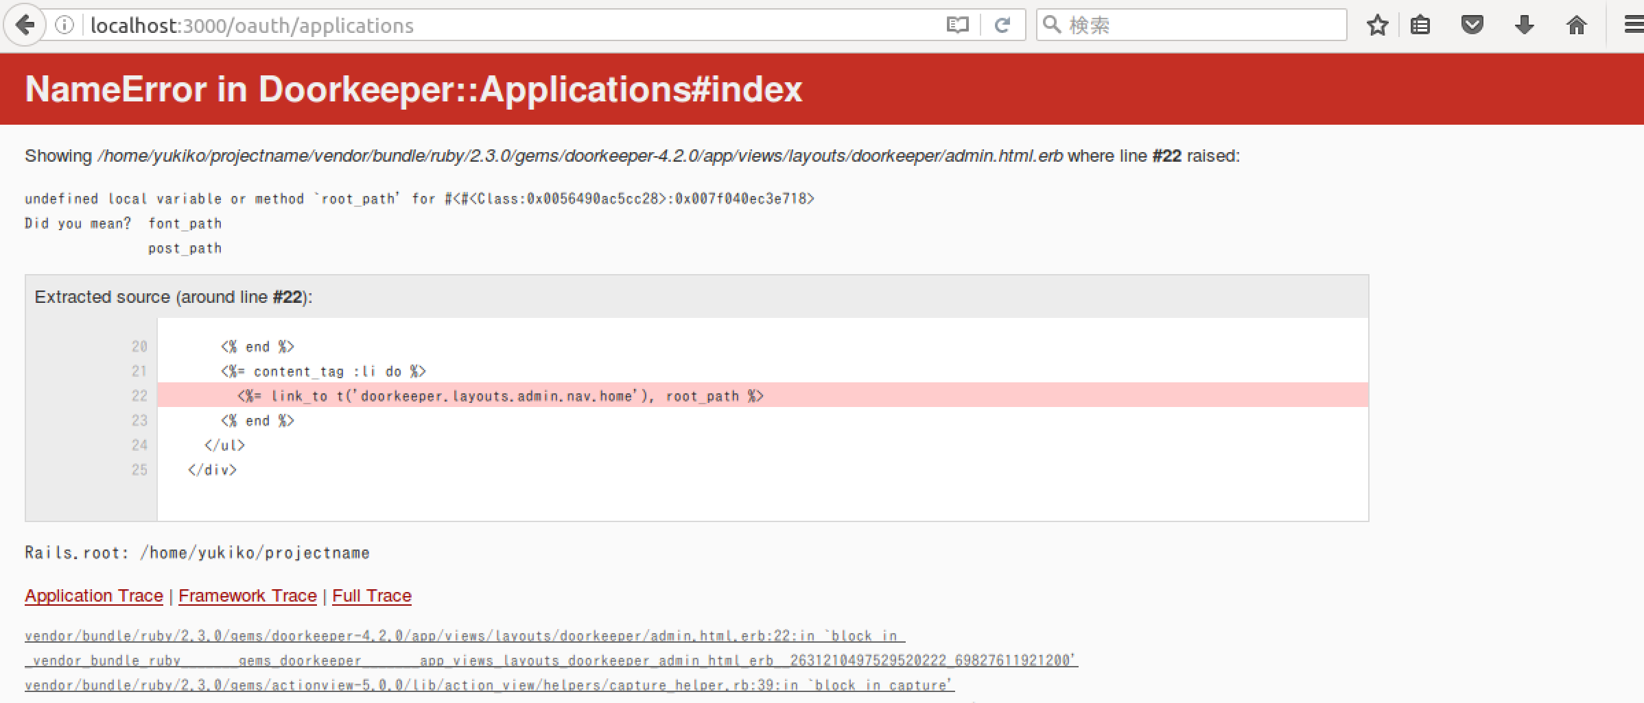Select the highlighted line 22 source code
This screenshot has height=703, width=1644.
[501, 395]
